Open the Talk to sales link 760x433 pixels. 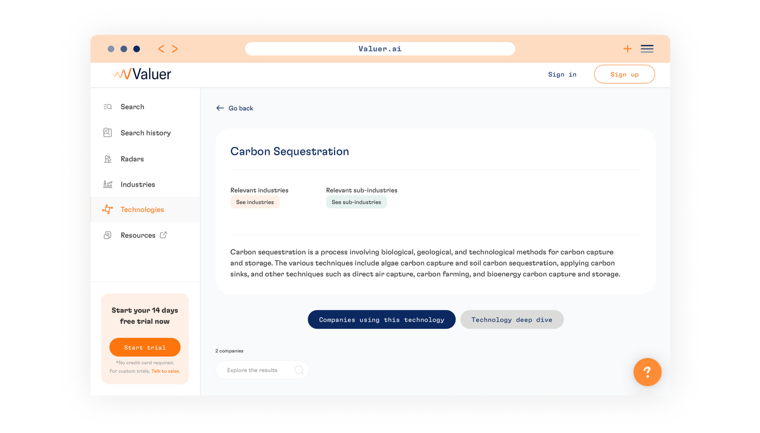point(166,371)
